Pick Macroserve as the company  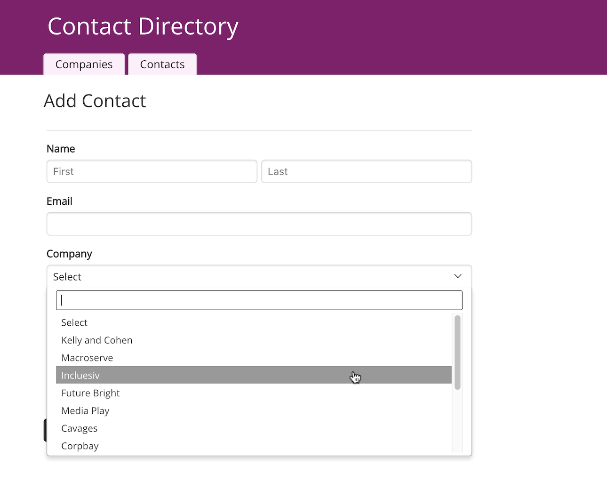click(x=87, y=358)
